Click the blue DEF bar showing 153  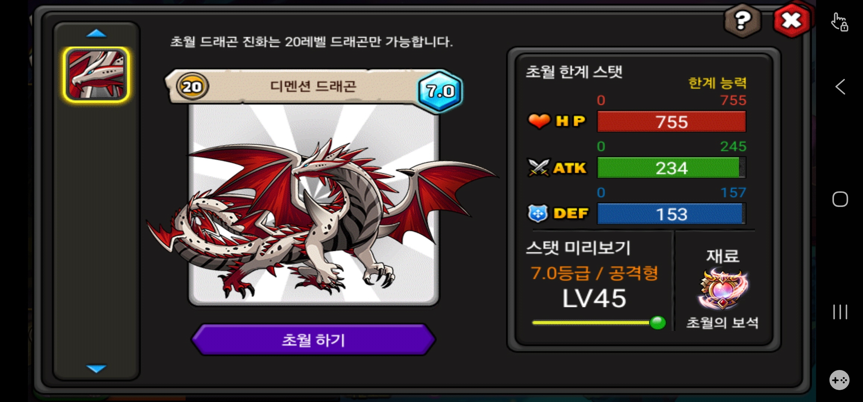[x=671, y=214]
